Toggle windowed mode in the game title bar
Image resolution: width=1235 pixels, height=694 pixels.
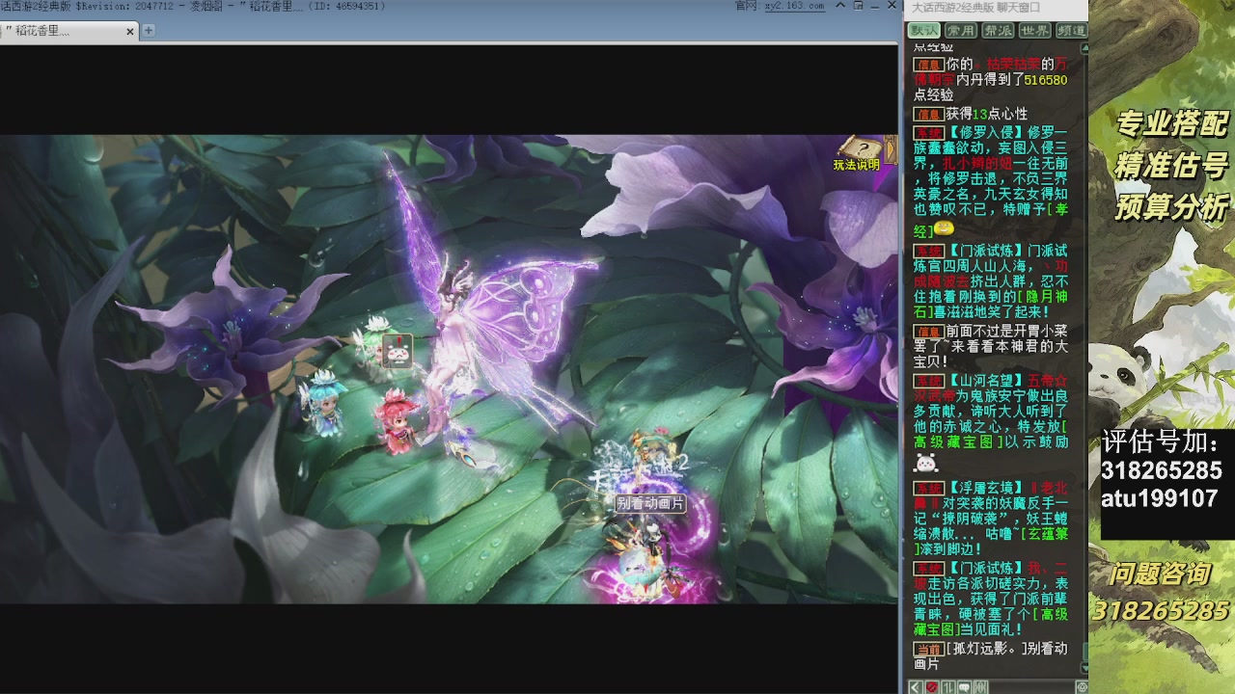857,6
